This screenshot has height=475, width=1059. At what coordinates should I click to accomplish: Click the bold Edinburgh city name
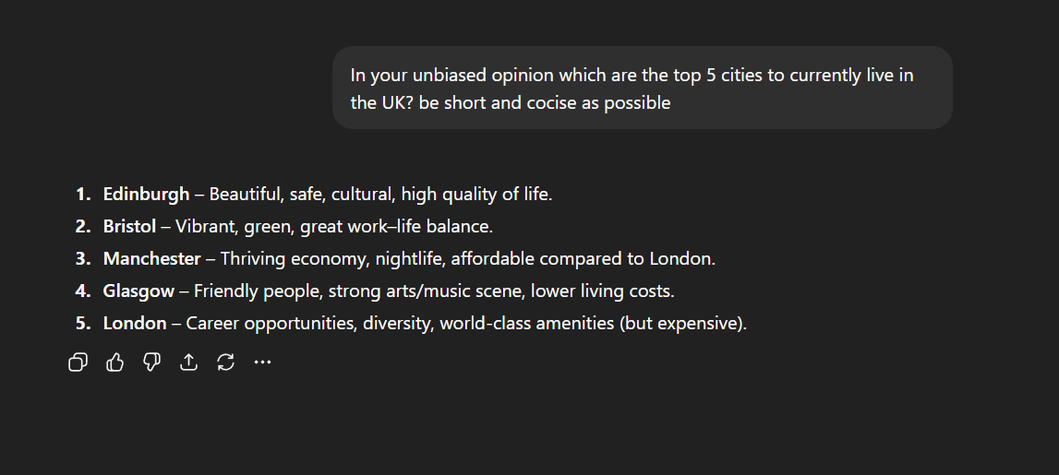[x=146, y=195]
